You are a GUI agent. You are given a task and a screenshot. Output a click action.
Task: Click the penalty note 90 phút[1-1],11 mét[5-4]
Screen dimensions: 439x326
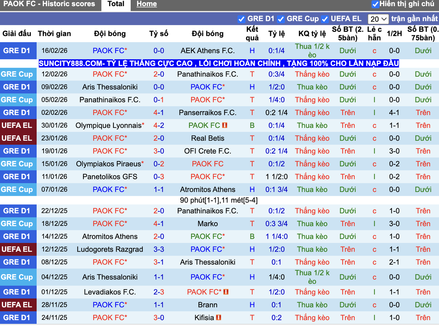point(219,200)
